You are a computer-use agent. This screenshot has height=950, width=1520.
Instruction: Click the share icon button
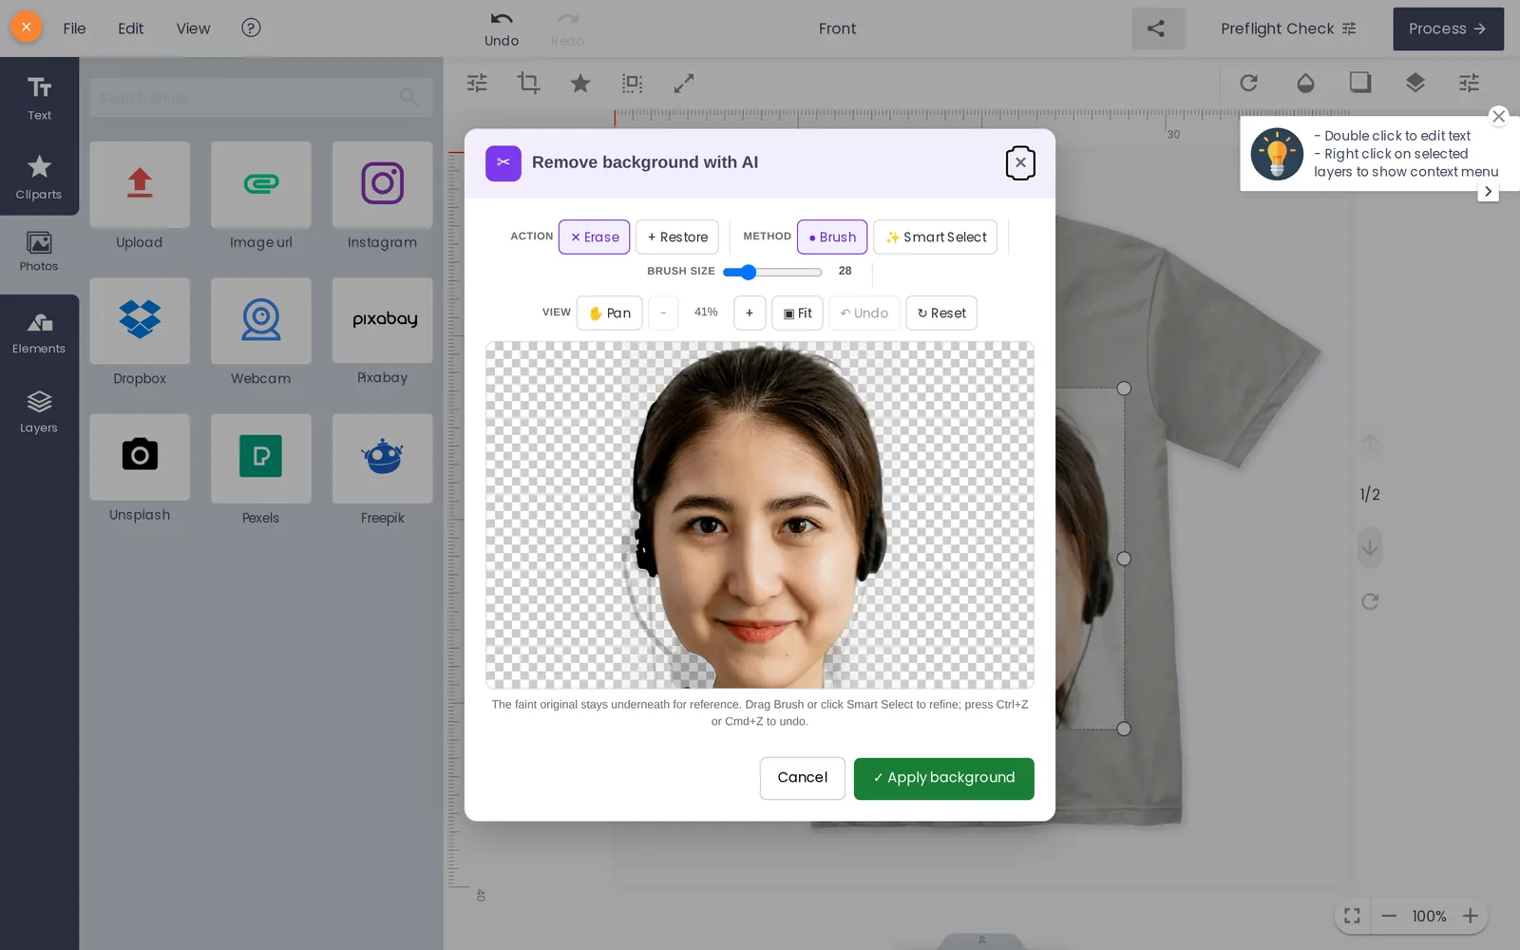(x=1156, y=28)
